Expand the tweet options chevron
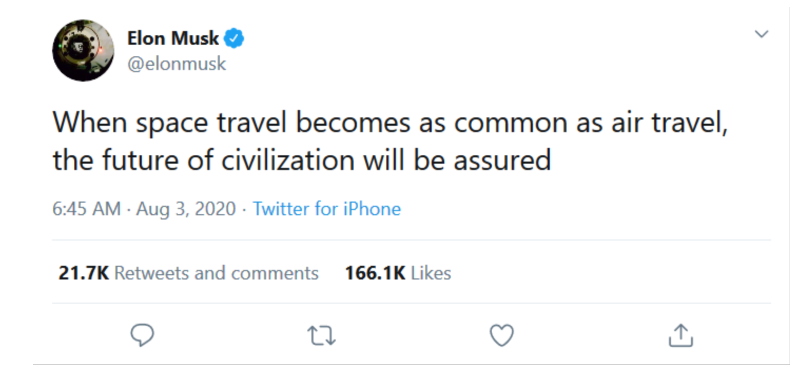 pos(761,35)
